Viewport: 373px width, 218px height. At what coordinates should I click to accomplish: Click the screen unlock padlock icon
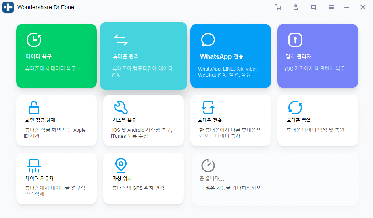tap(34, 108)
